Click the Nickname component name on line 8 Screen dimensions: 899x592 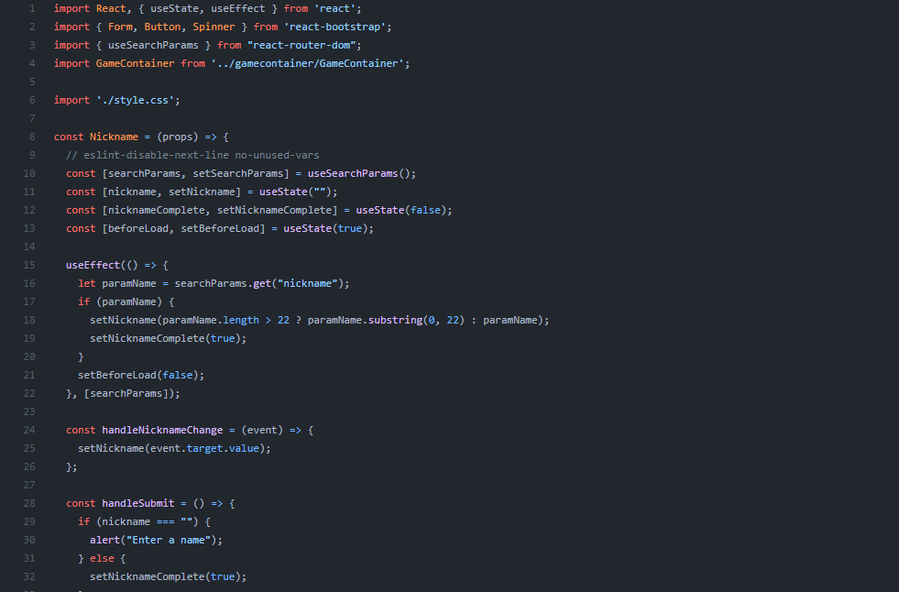tap(115, 136)
